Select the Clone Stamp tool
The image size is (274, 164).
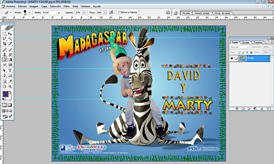point(5,55)
